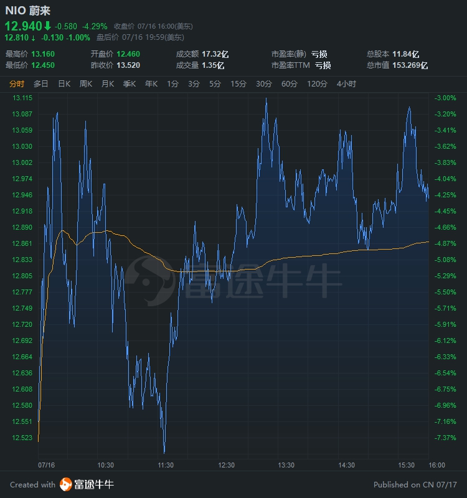Switch to the 15分 interval tab
This screenshot has height=498, width=467.
point(238,84)
